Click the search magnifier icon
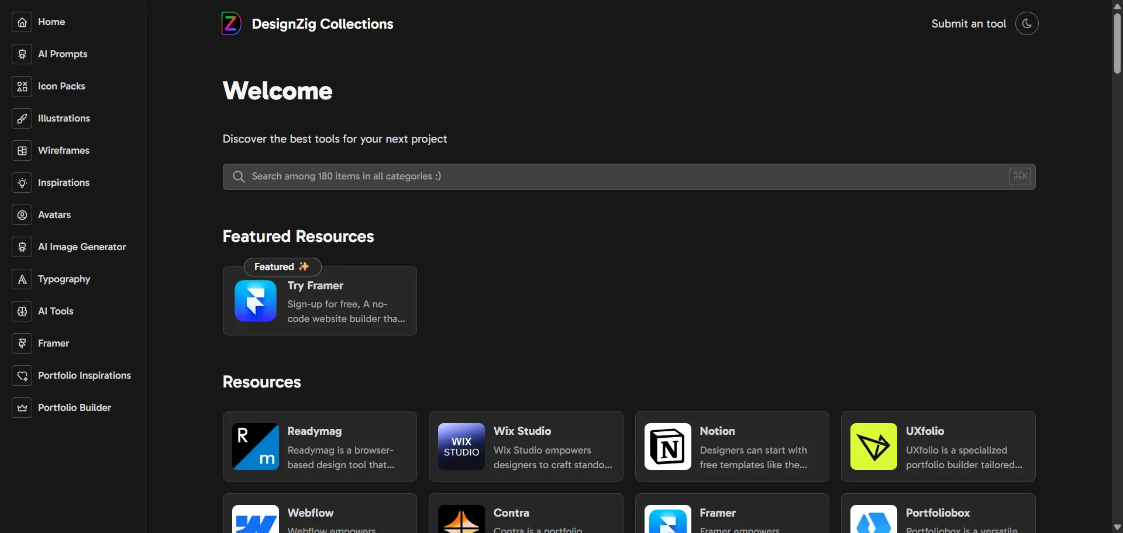The image size is (1123, 533). [x=239, y=176]
